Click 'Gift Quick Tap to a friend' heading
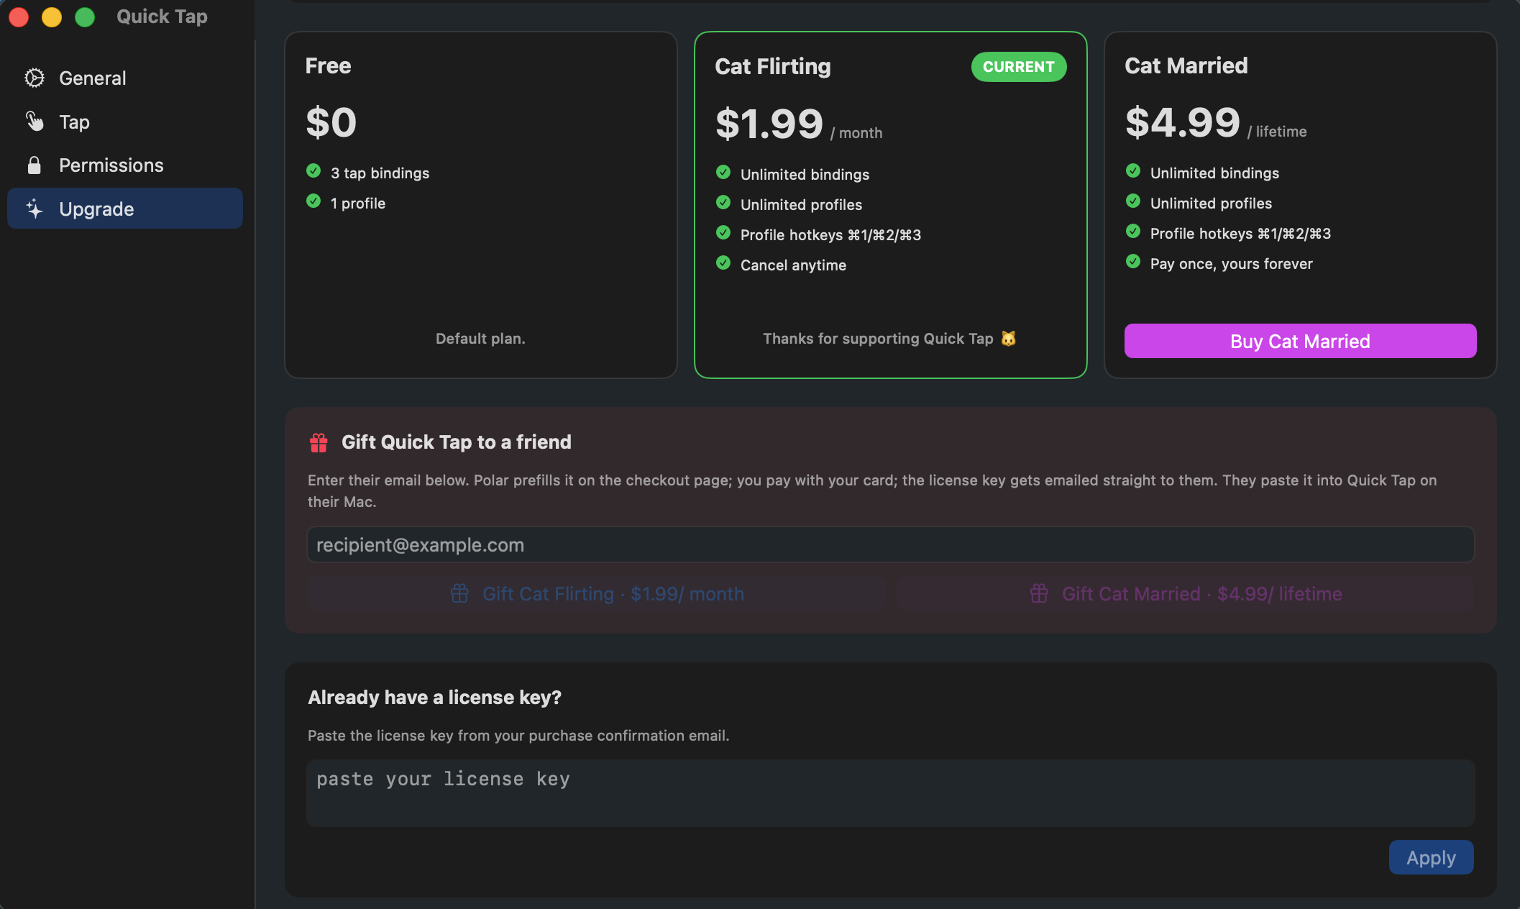Image resolution: width=1520 pixels, height=909 pixels. coord(457,442)
